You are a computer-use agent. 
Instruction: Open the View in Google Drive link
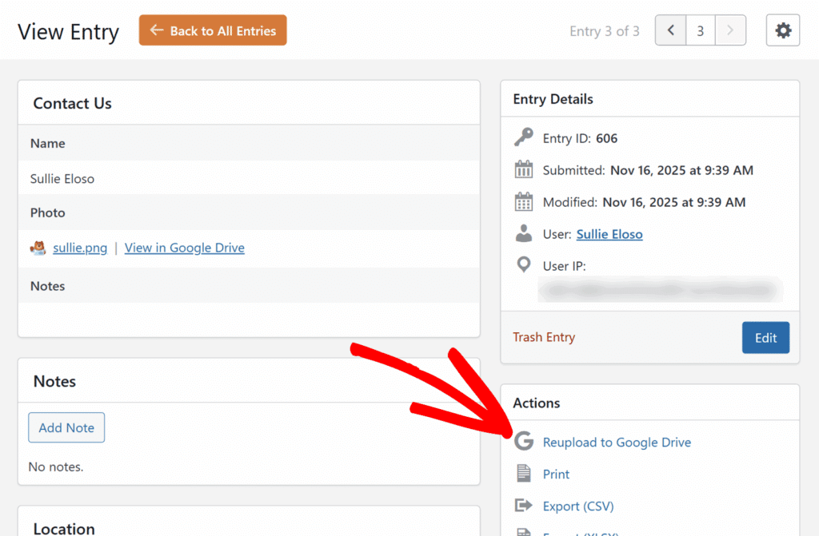click(x=185, y=248)
